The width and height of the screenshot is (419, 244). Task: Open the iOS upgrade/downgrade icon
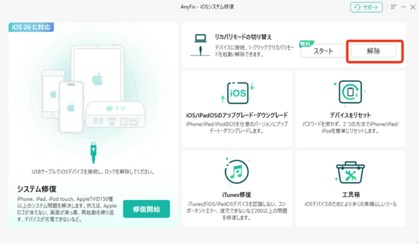click(x=237, y=93)
